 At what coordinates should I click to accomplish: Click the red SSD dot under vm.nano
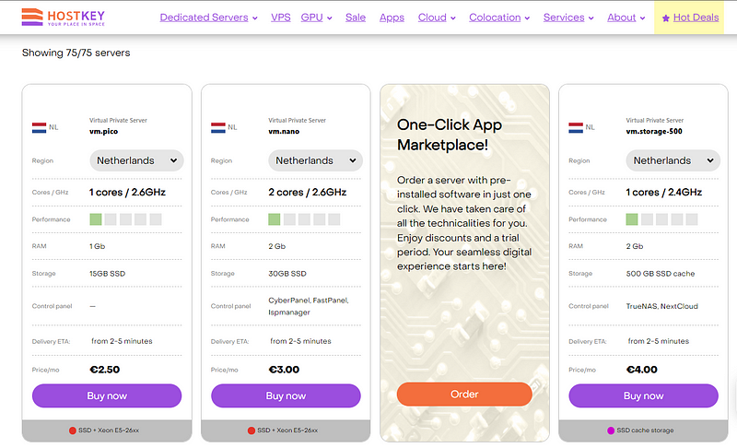pos(252,430)
